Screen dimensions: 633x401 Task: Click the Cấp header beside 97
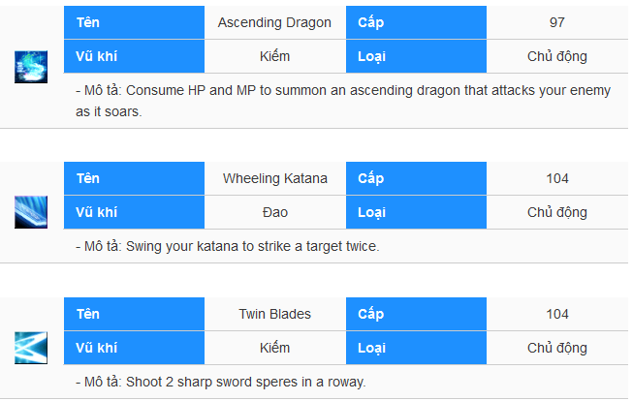point(416,22)
